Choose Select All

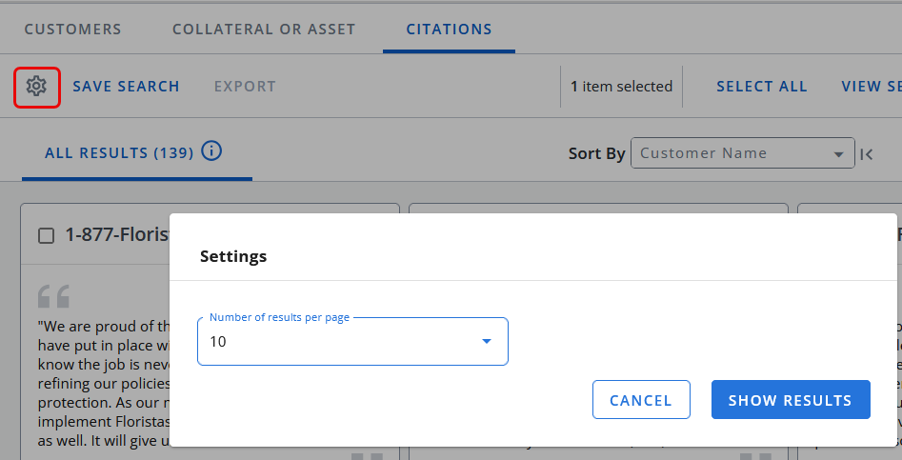762,87
